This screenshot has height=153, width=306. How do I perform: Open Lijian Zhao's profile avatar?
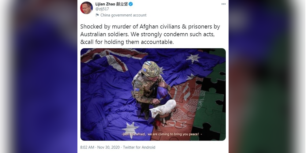click(87, 8)
